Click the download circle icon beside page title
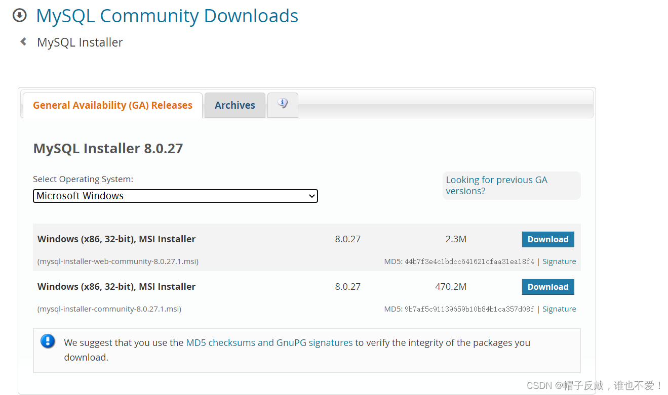Viewport: 668px width, 395px height. click(19, 16)
